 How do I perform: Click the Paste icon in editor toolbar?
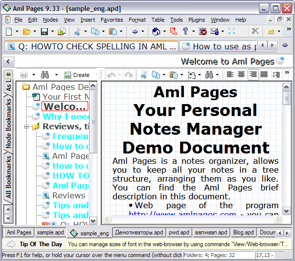[x=174, y=75]
